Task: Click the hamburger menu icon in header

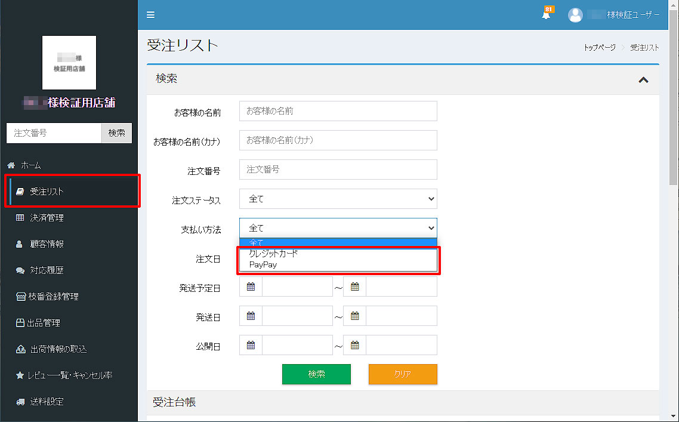Action: (x=150, y=15)
